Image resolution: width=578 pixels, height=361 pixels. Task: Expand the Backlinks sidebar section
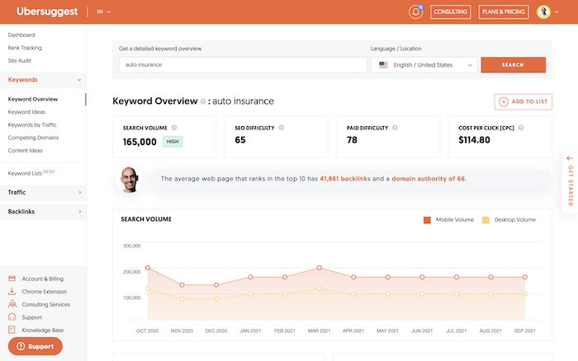[43, 212]
